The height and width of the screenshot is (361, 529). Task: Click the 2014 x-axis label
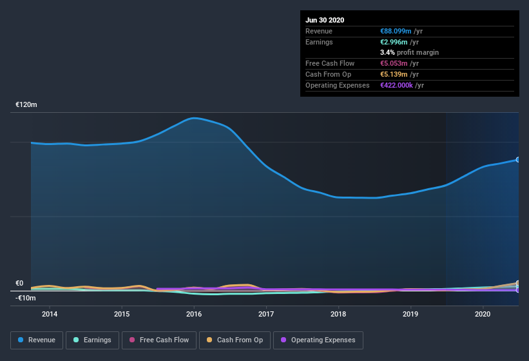pyautogui.click(x=50, y=314)
